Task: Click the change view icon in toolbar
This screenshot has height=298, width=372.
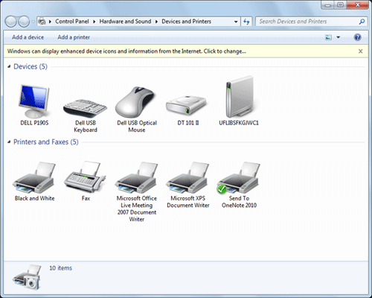Action: pos(328,37)
